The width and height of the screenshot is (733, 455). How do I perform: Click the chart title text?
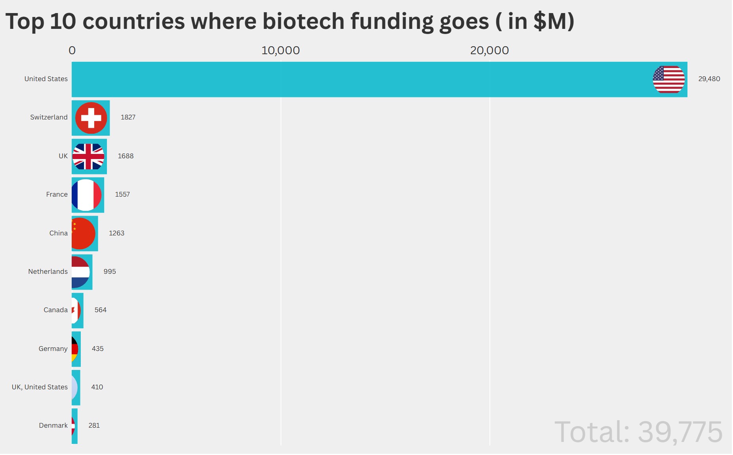[x=289, y=21]
